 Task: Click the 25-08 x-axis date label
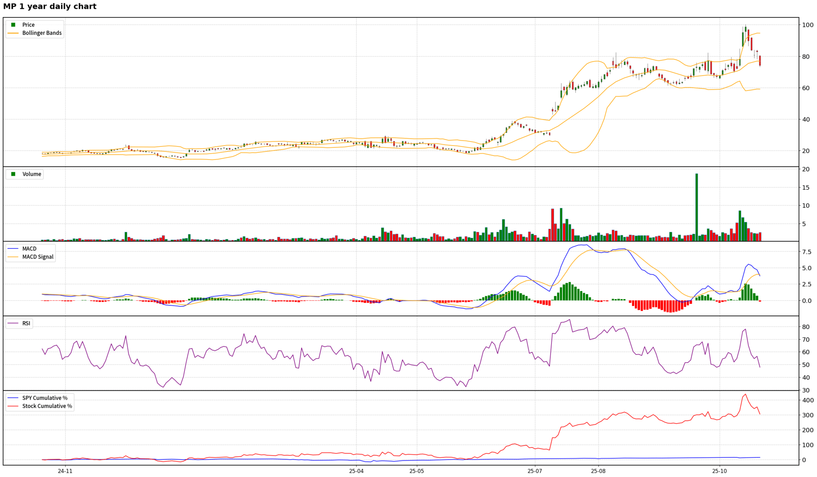click(598, 471)
